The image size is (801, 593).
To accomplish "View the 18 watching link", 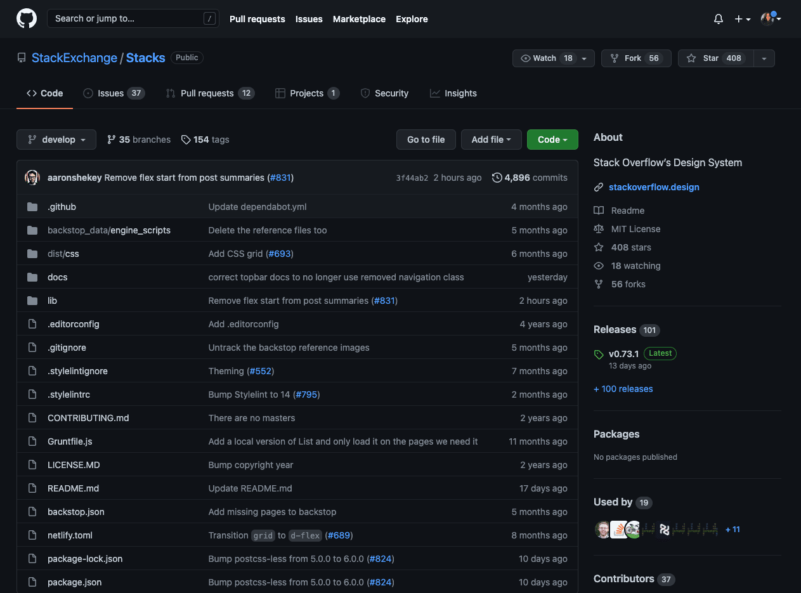I will point(627,266).
